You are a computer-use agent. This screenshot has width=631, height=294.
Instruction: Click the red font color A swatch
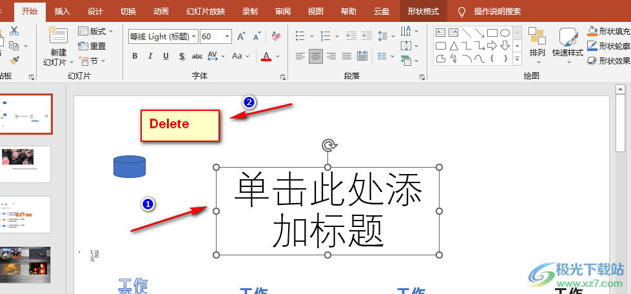(x=266, y=57)
